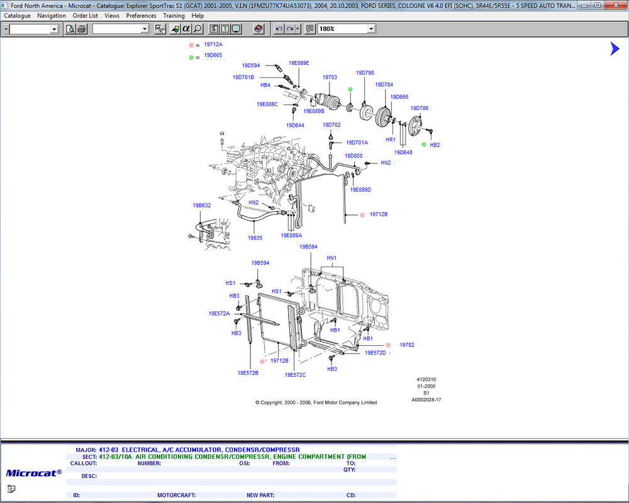Click the print preview icon

tap(70, 29)
